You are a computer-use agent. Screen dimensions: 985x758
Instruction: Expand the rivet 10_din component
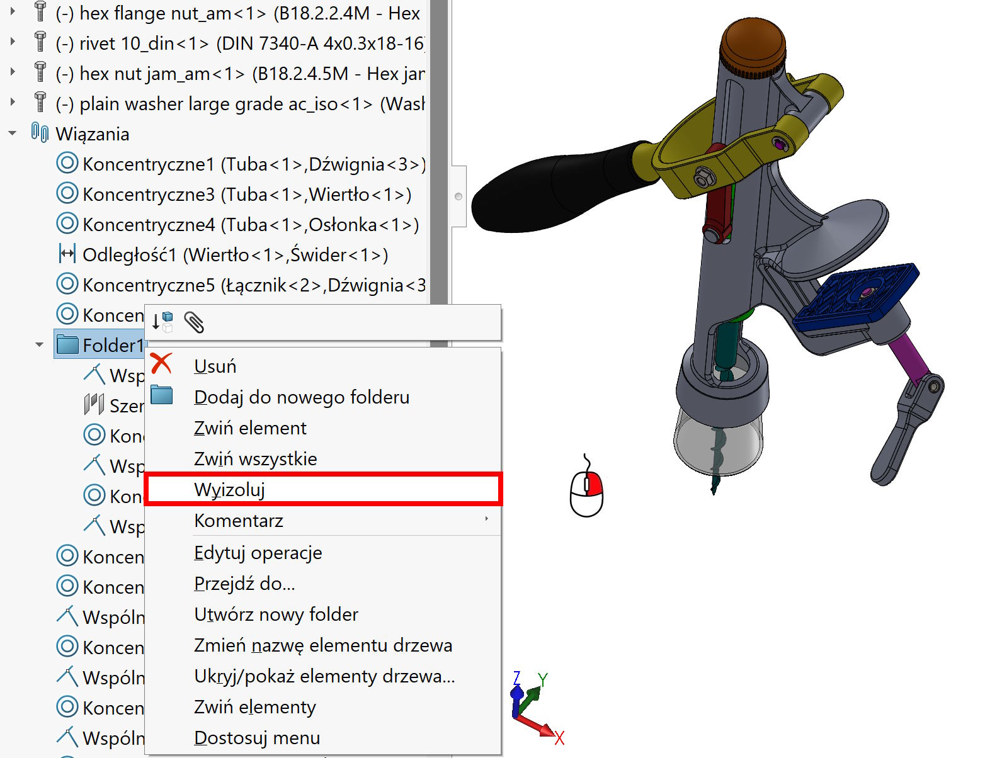click(x=13, y=42)
